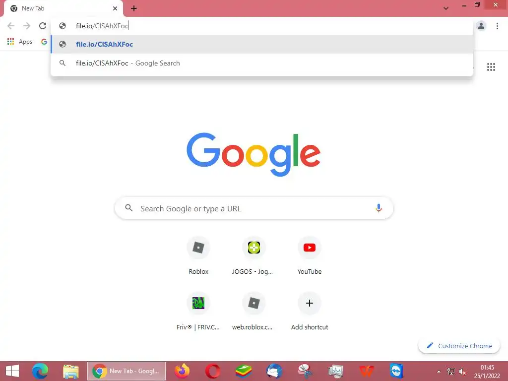Show hidden system tray icons
508x381 pixels.
point(439,372)
